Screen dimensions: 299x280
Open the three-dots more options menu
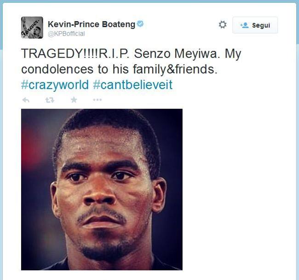98,99
